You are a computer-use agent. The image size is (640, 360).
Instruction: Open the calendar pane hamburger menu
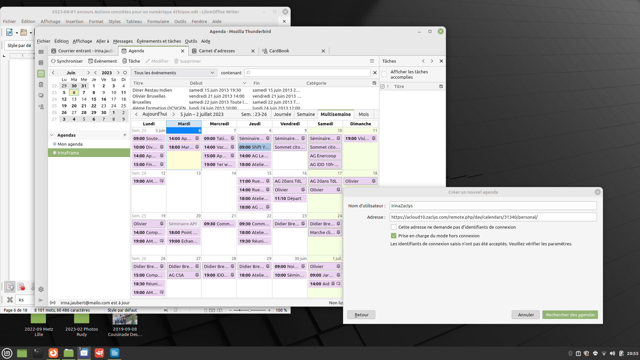click(372, 61)
